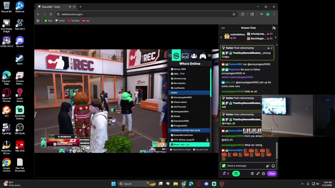This screenshot has width=335, height=188.
Task: Open Discord desktop shortcut
Action: click(20, 42)
